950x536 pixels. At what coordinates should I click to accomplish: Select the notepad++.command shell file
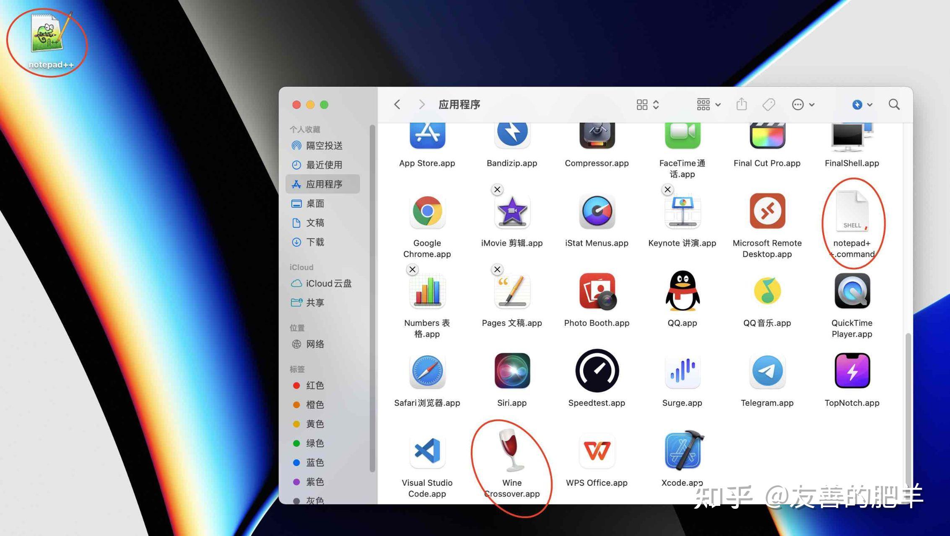click(852, 211)
